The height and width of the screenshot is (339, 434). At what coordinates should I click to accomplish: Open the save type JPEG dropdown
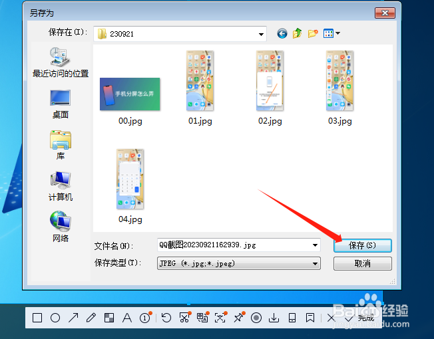238,263
